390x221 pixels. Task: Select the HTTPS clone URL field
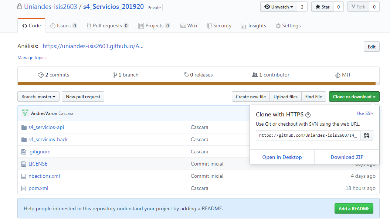click(x=308, y=136)
